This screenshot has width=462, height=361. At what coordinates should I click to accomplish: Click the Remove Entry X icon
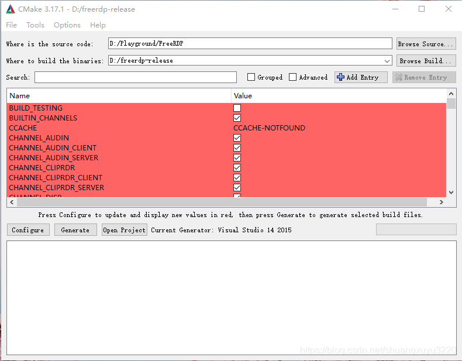tap(399, 77)
